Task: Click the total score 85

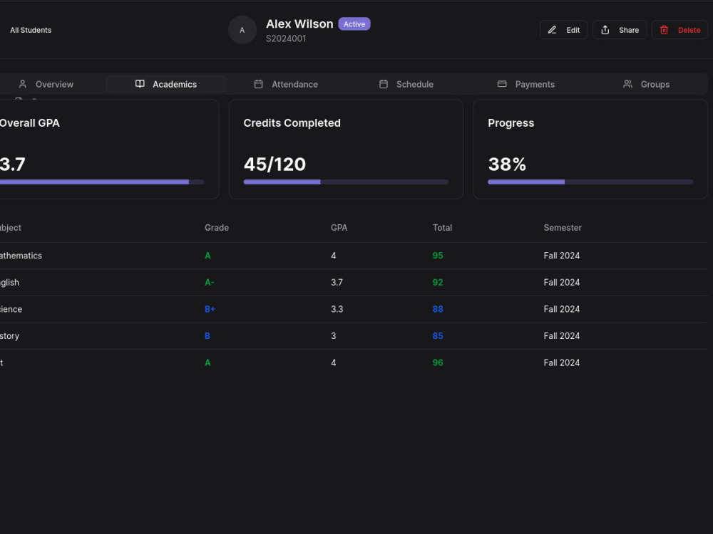Action: click(x=438, y=336)
